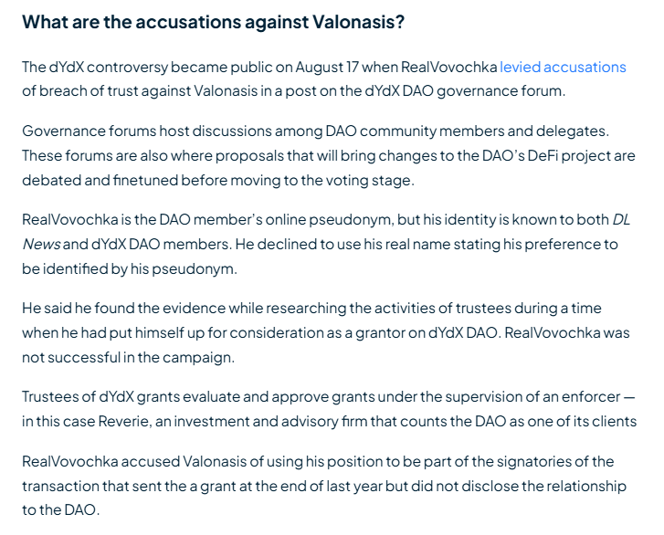Click the phrase "be identified by his pseudonym"

point(128,269)
